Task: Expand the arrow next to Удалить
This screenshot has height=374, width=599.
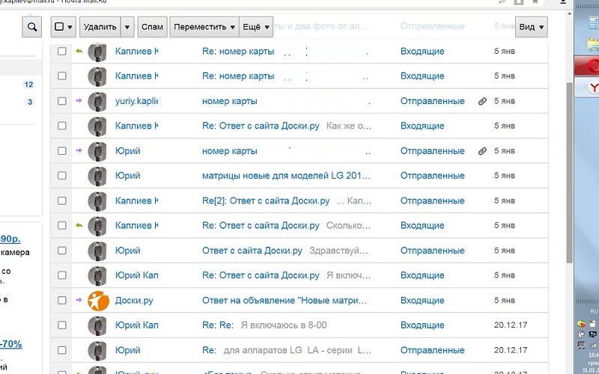Action: click(127, 27)
